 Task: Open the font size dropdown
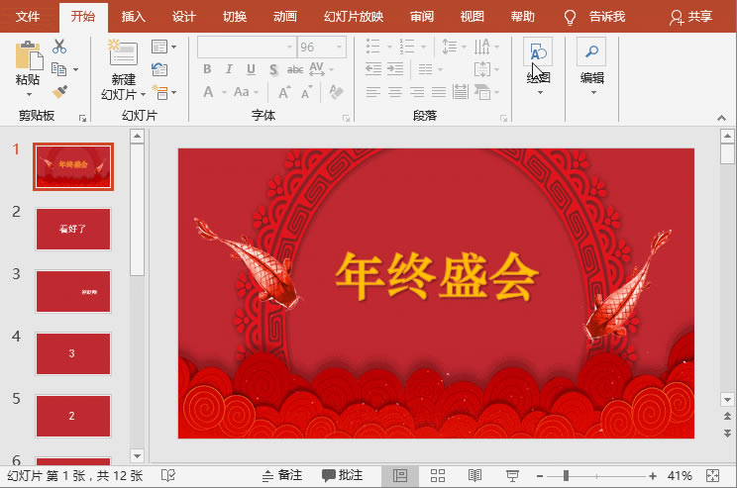click(x=339, y=48)
